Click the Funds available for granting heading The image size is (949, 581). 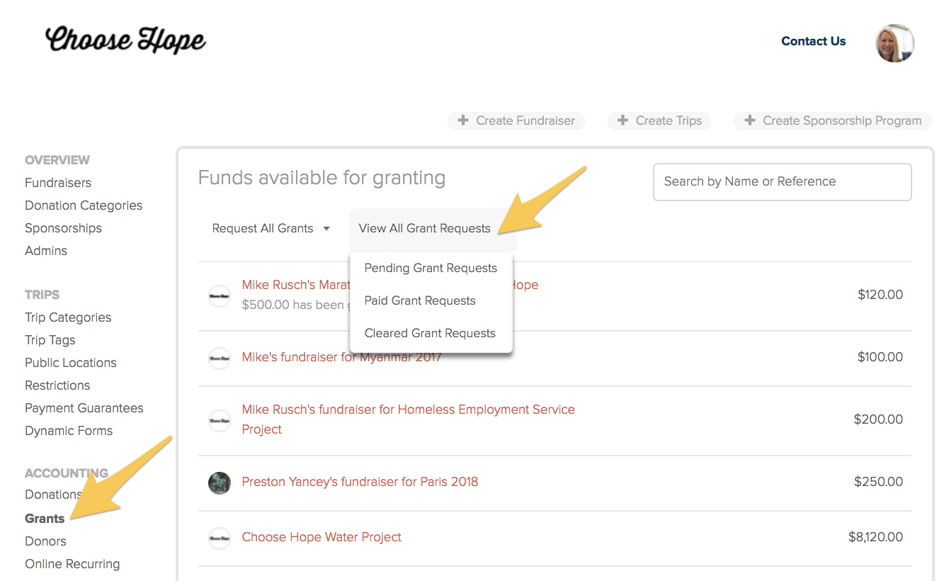coord(322,177)
